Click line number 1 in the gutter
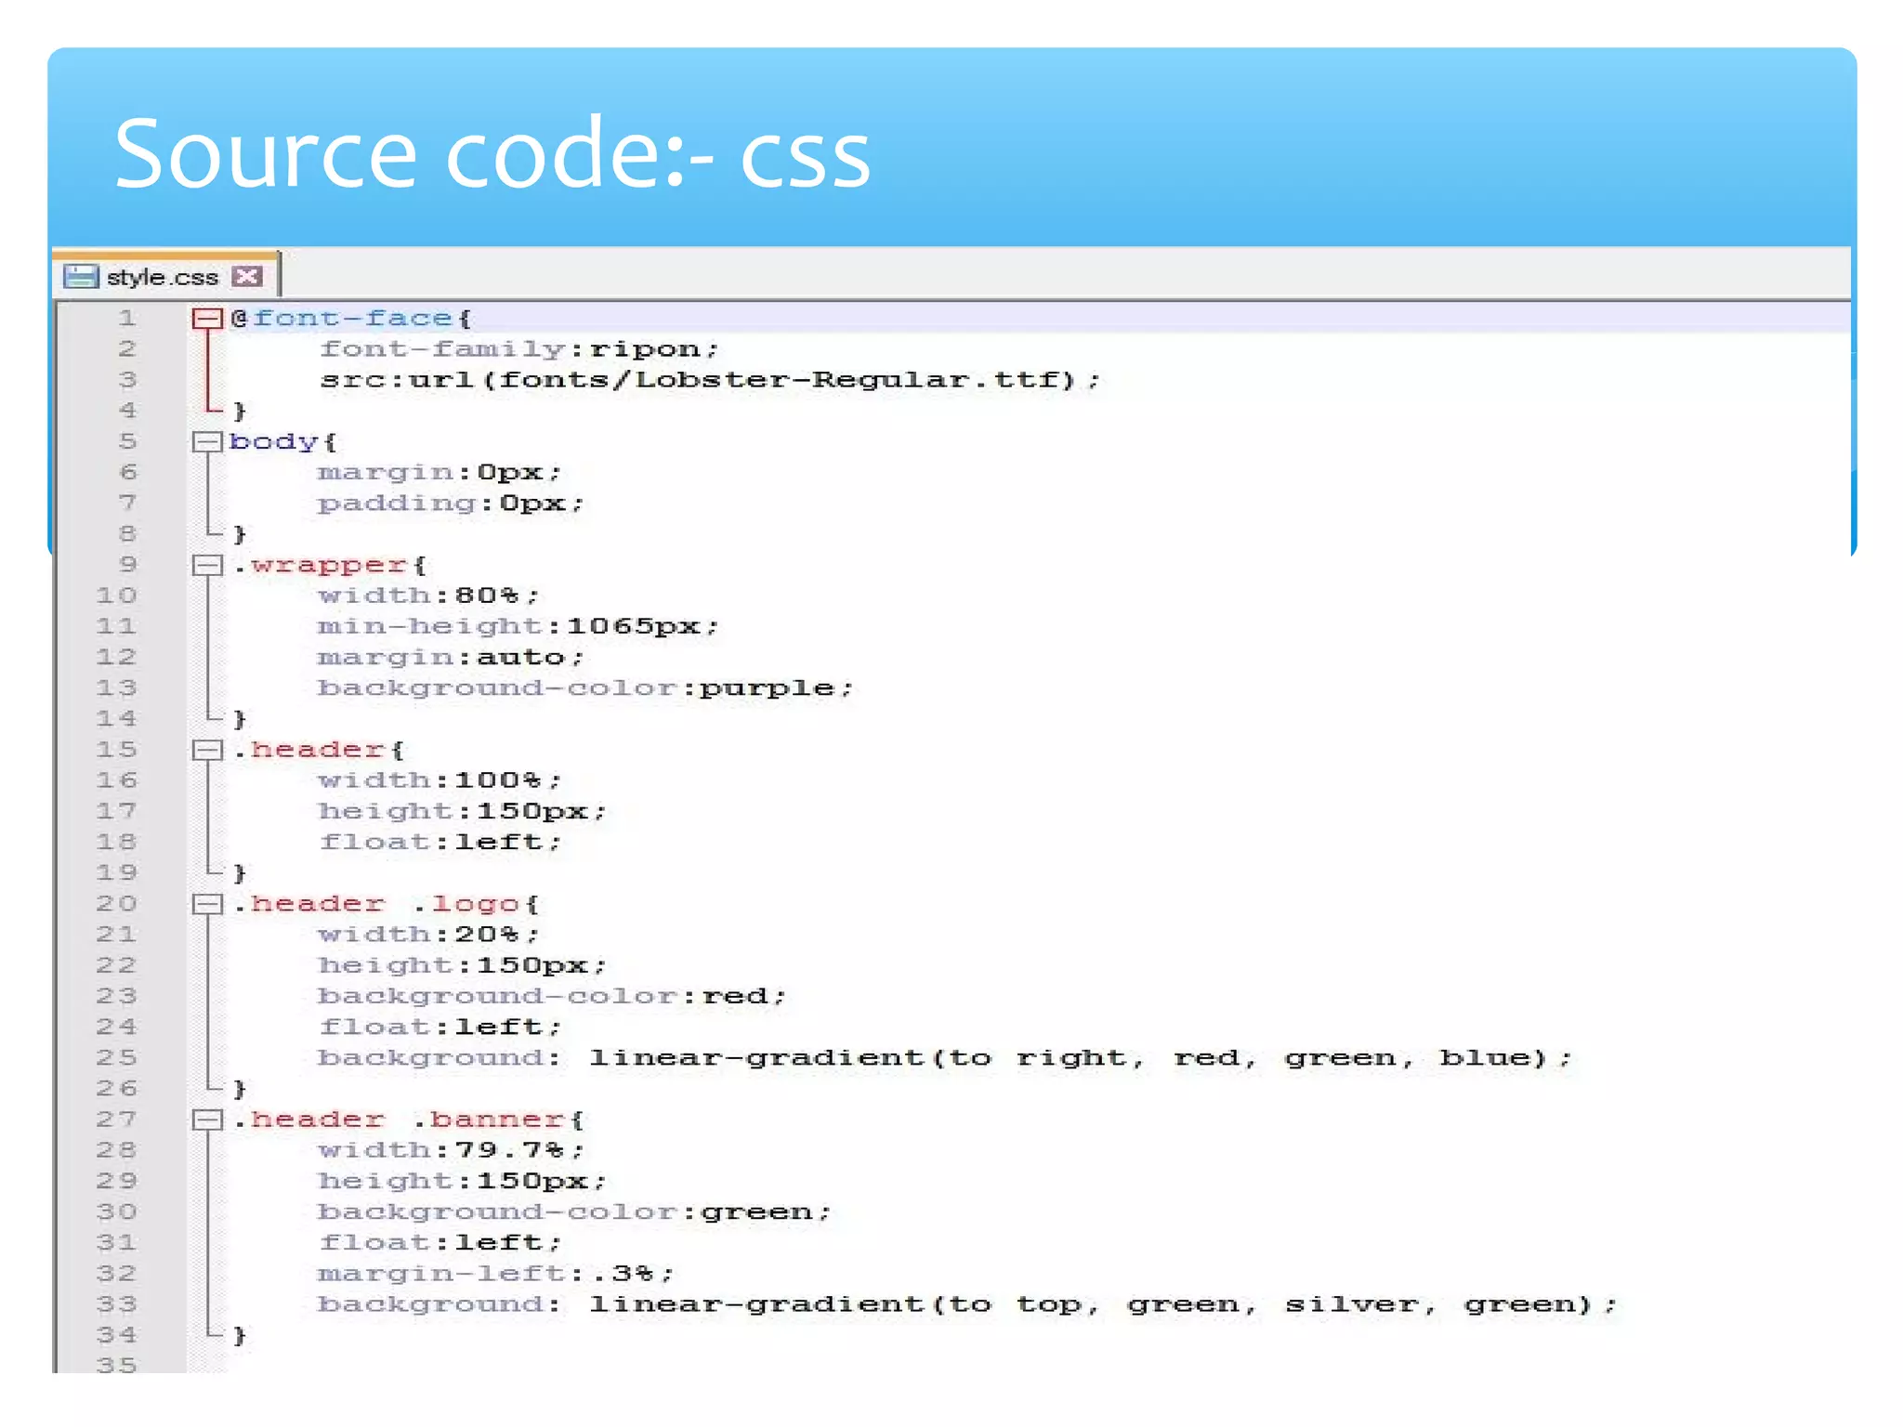Viewport: 1903px width, 1427px height. click(127, 319)
